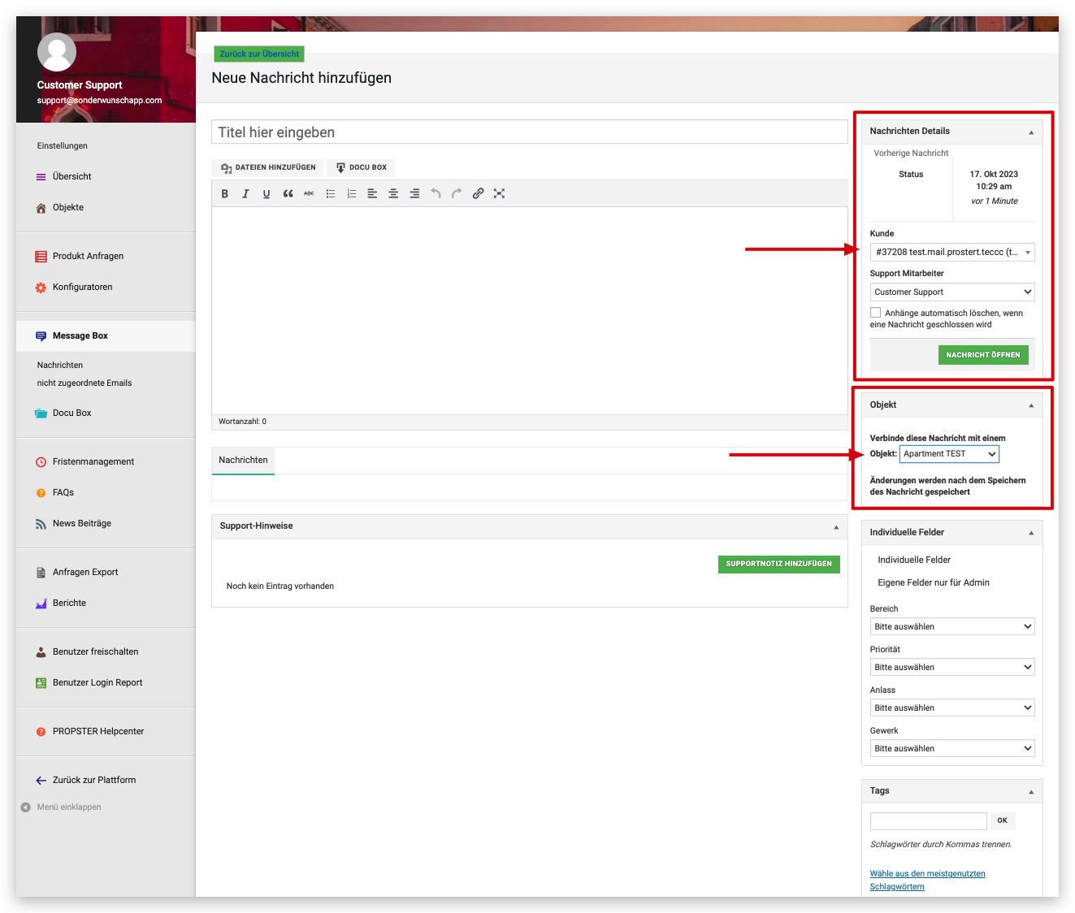The width and height of the screenshot is (1075, 913).
Task: Open the Anlass dropdown
Action: point(952,707)
